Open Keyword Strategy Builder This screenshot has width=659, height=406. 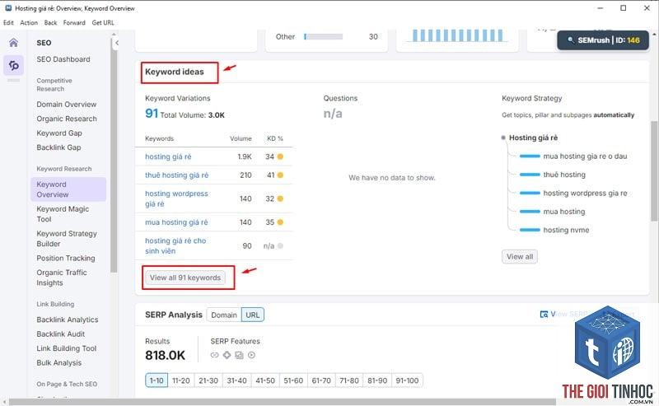[x=67, y=238]
